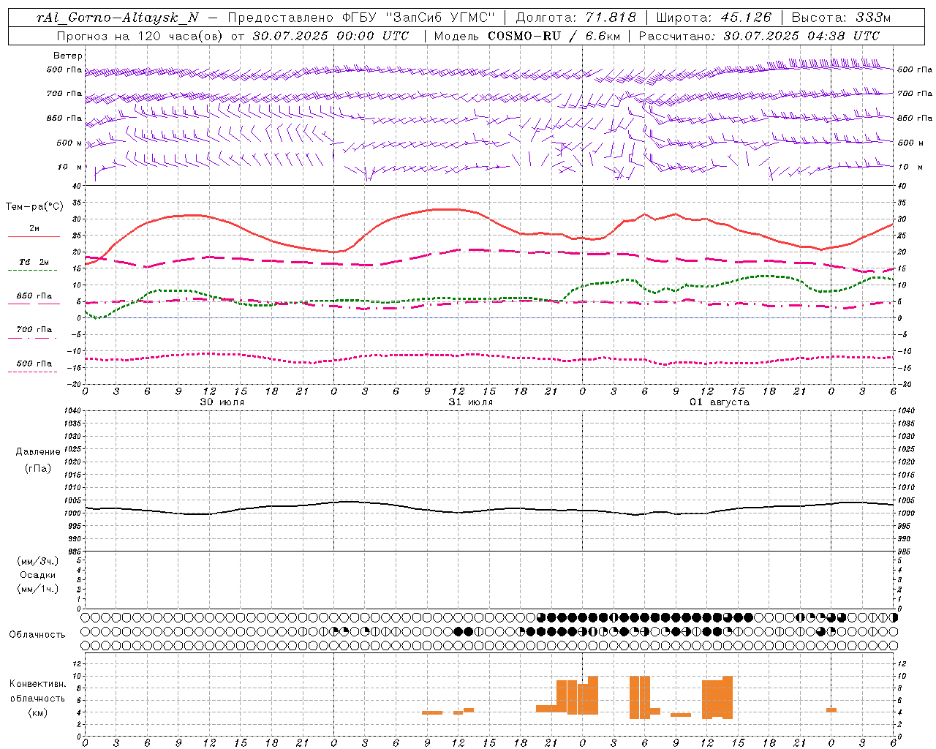This screenshot has width=936, height=749.
Task: Select the text Предоставлено ФГБУ "ЗапСиб УГМС"
Action: (361, 18)
